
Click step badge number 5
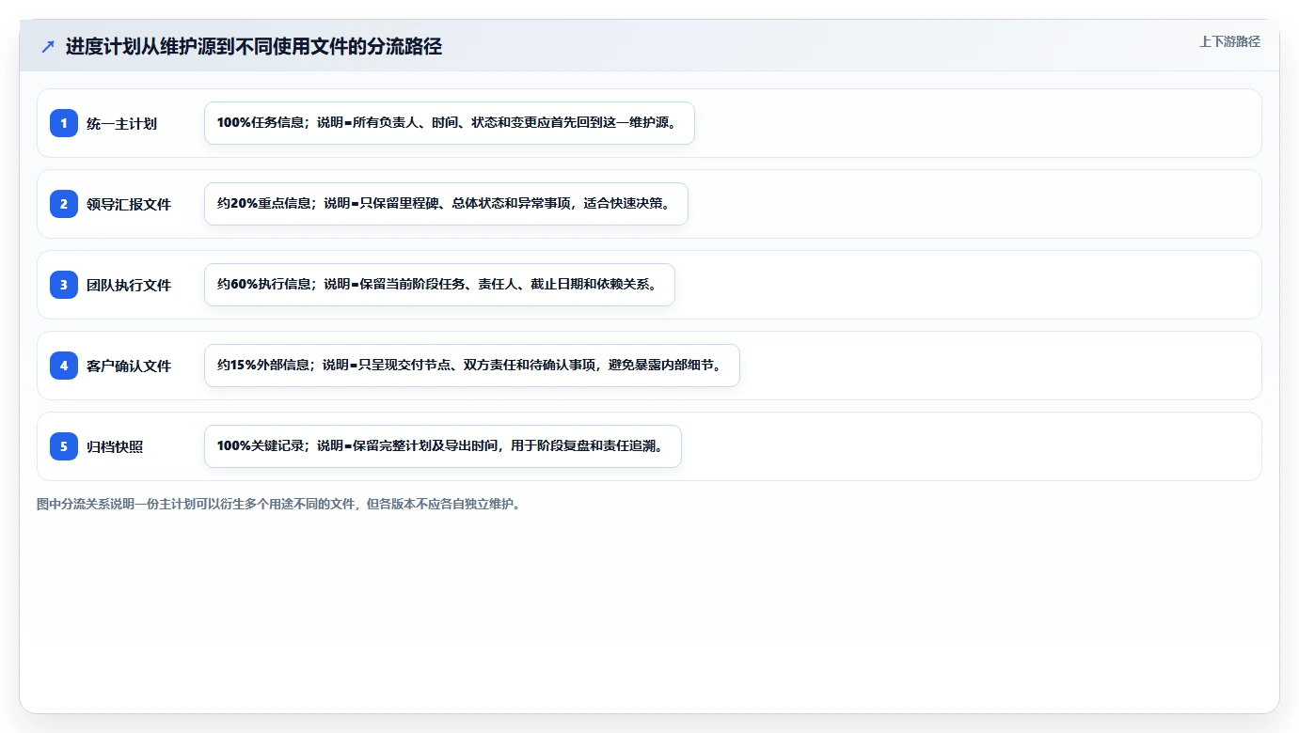pyautogui.click(x=64, y=446)
